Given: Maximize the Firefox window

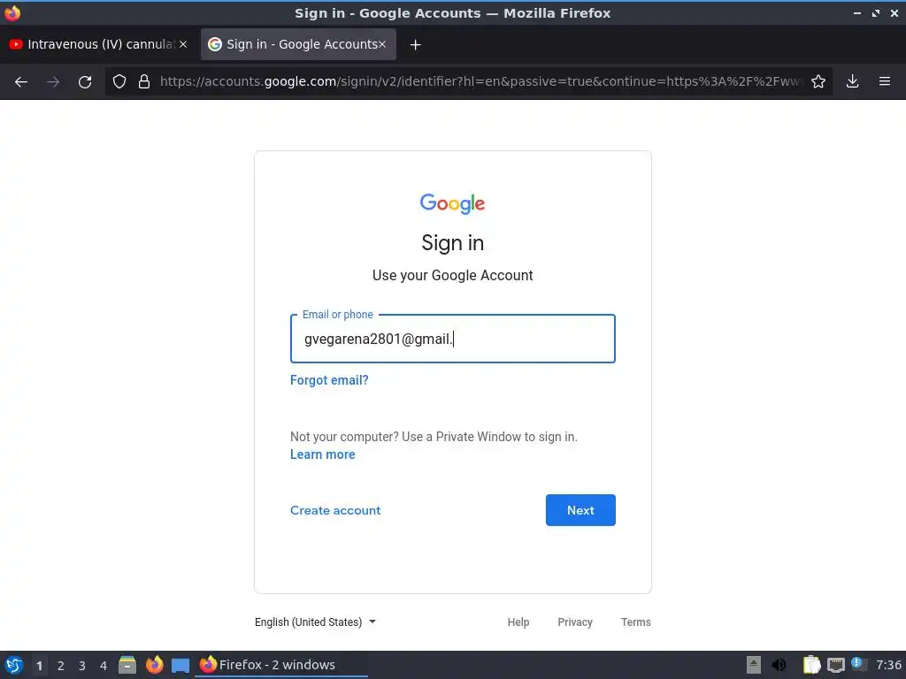Looking at the screenshot, I should click(876, 12).
